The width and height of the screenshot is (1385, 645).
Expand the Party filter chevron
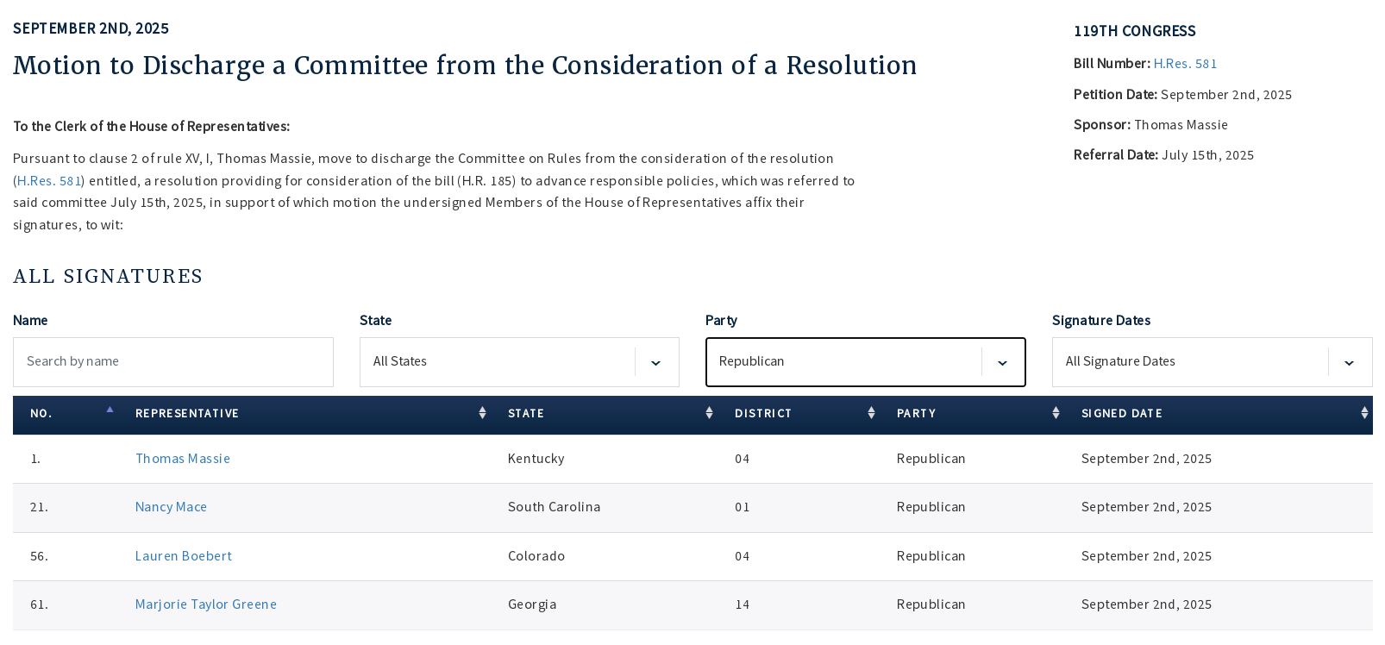point(1002,363)
